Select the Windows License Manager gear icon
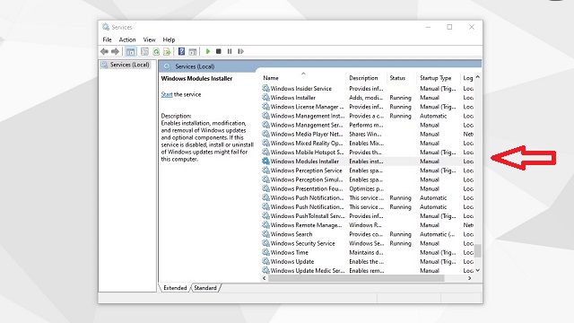Screen dimensions: 574x323 coord(265,107)
